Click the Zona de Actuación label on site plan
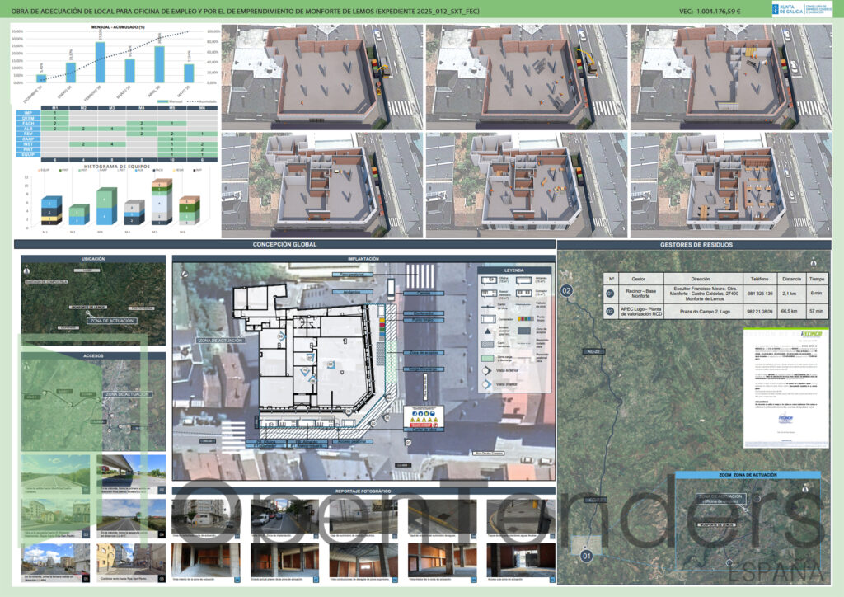Image resolution: width=844 pixels, height=597 pixels. point(221,341)
